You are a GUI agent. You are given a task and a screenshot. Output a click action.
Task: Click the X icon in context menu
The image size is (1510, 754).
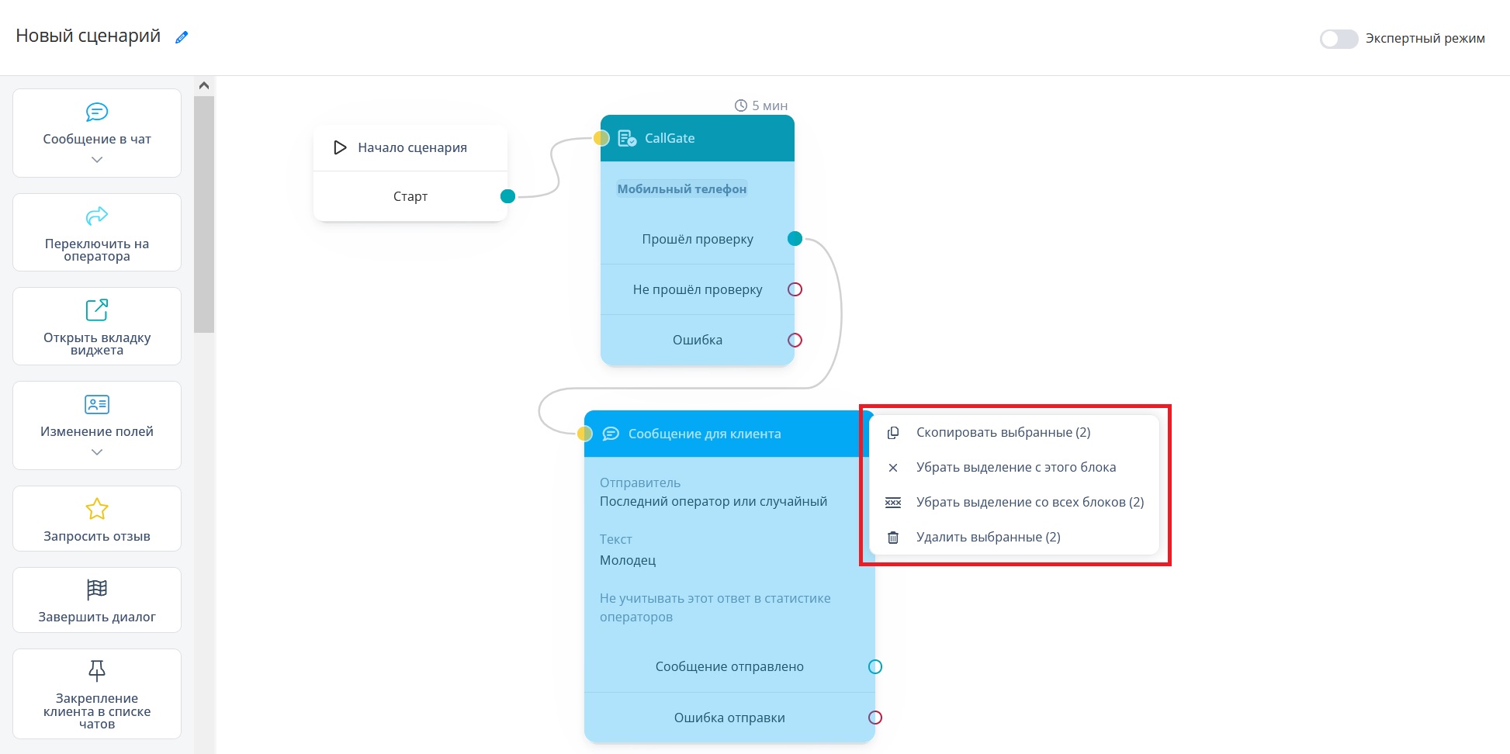[x=893, y=468]
